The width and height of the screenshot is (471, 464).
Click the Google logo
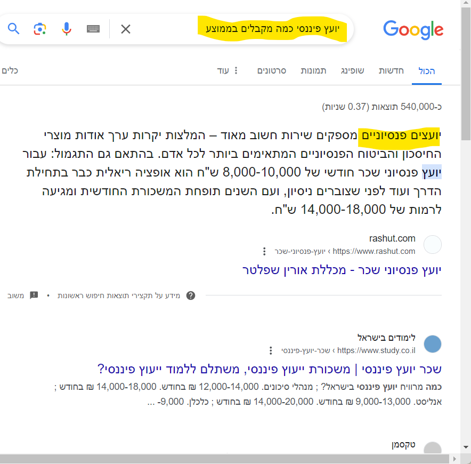click(413, 30)
